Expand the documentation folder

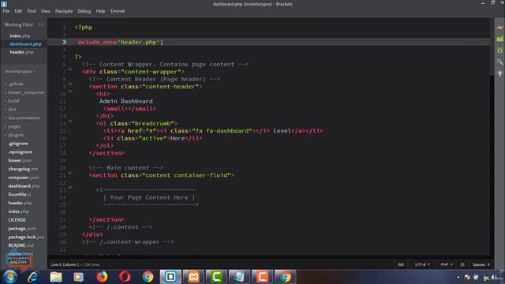click(23, 118)
